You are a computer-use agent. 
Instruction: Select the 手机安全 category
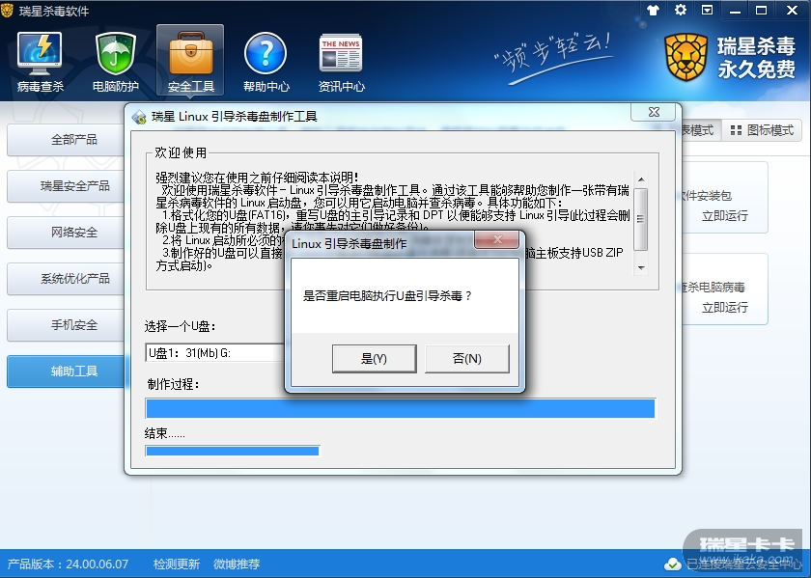click(x=66, y=325)
